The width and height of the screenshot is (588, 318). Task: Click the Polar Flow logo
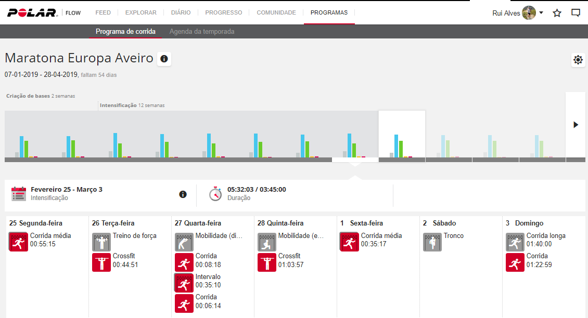pyautogui.click(x=32, y=12)
